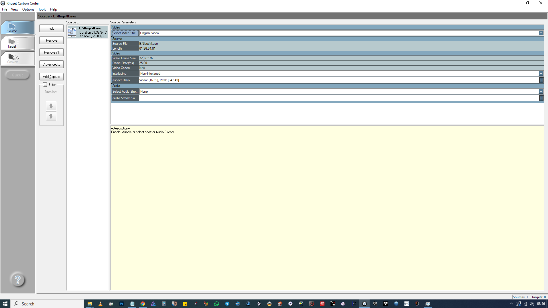Click the taskbar Search box
548x308 pixels.
tap(47, 304)
